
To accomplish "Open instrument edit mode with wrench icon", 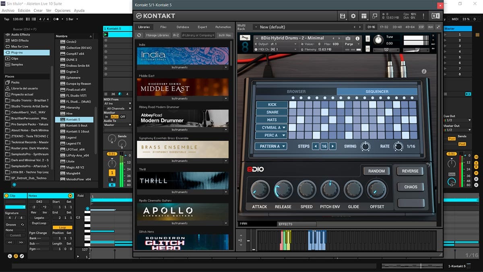I will pos(244,38).
